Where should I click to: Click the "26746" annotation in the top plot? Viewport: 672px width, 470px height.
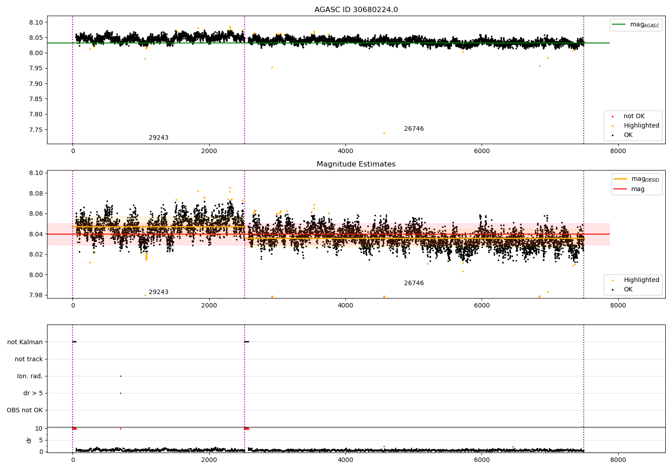click(414, 128)
